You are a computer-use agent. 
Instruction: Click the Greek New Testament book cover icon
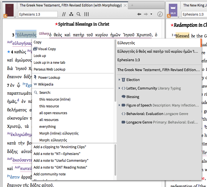point(9,10)
